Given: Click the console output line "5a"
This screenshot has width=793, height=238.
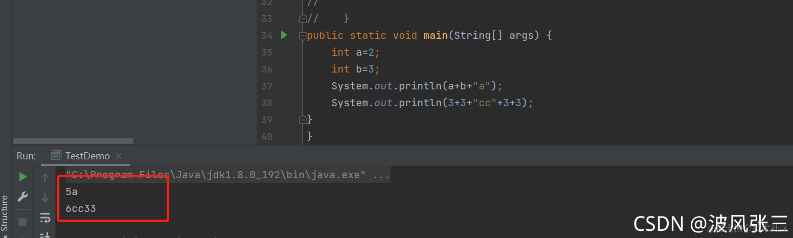Looking at the screenshot, I should pos(72,192).
